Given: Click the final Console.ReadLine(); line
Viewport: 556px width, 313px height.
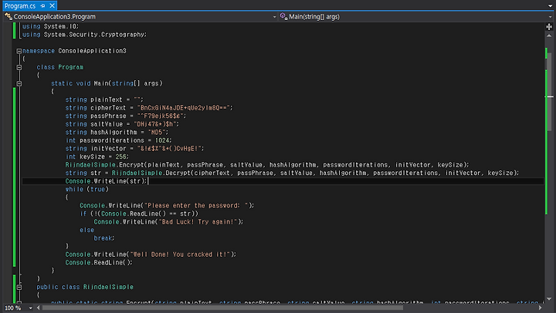Looking at the screenshot, I should coord(99,263).
